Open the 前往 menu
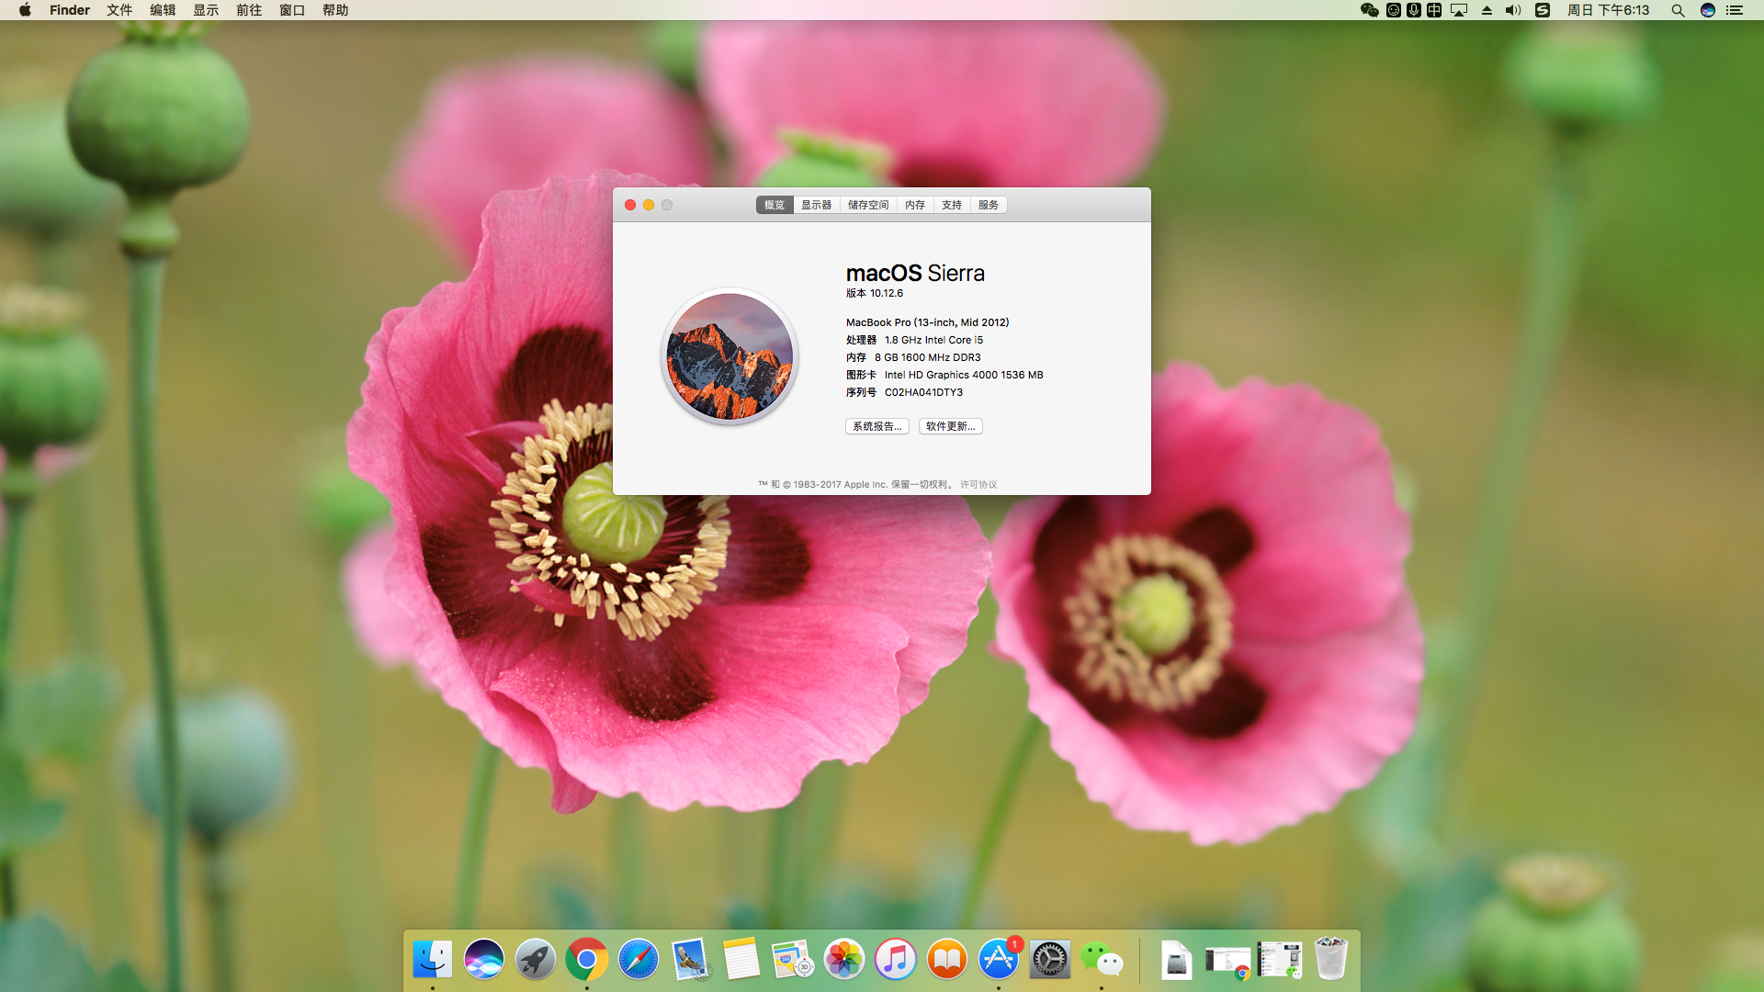1764x992 pixels. tap(249, 10)
